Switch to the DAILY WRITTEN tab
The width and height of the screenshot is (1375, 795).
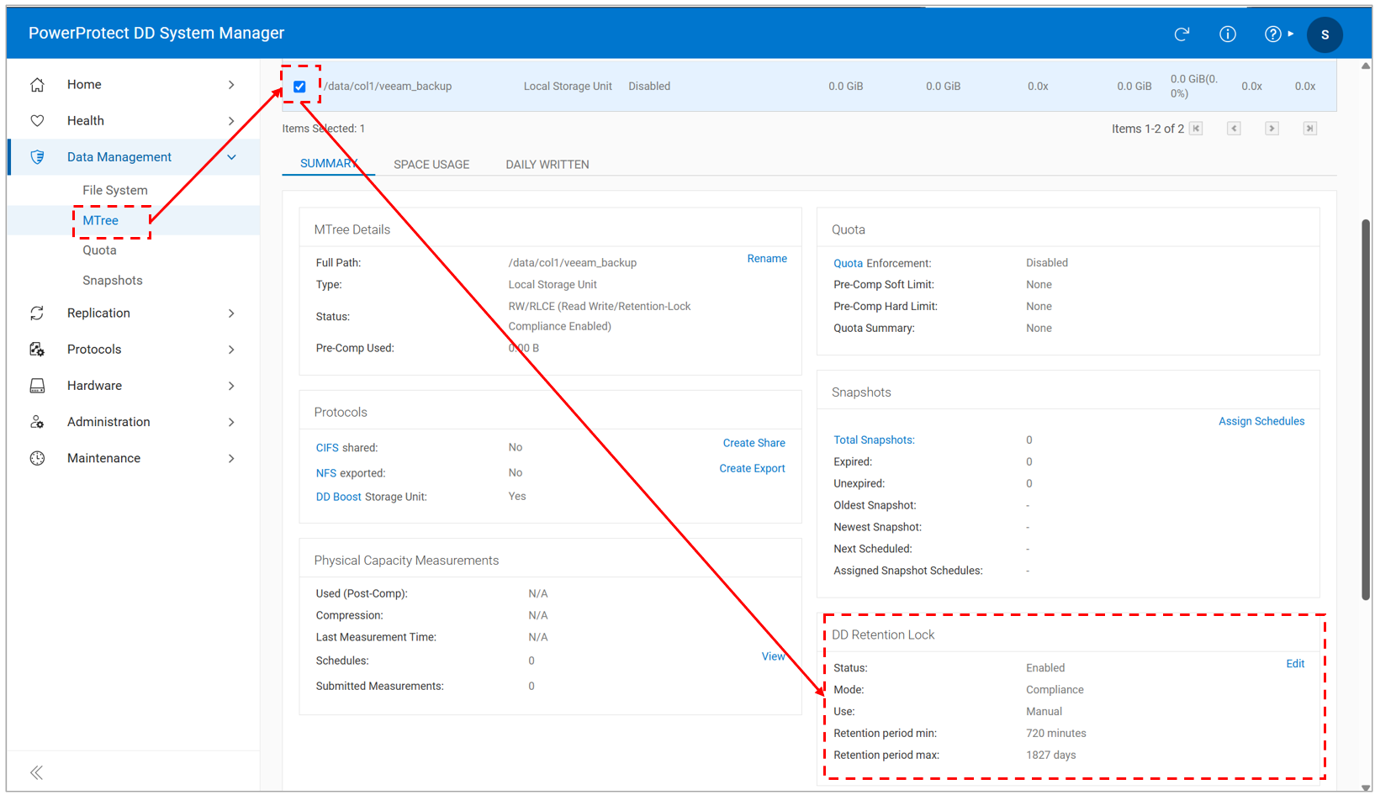click(547, 165)
